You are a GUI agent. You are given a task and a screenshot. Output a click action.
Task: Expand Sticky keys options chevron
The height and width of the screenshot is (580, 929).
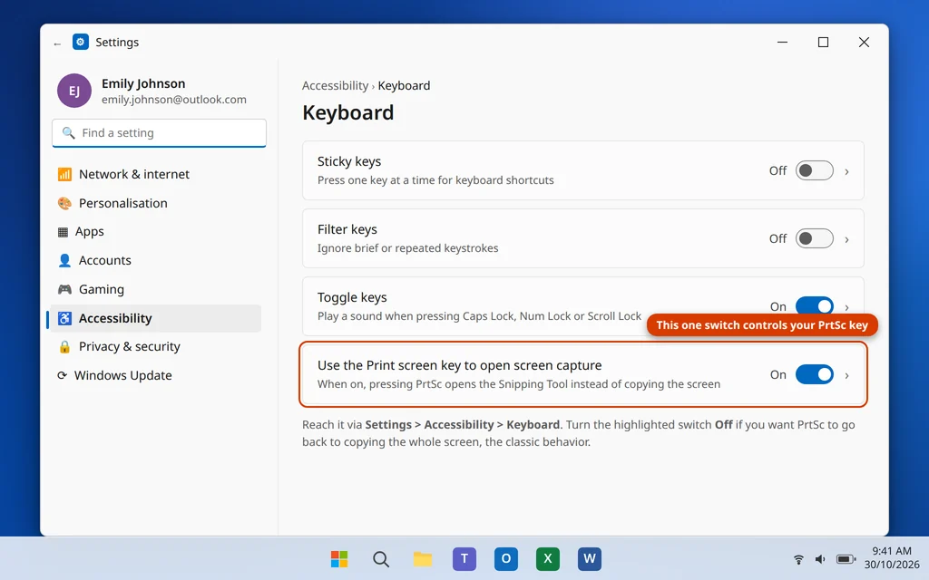(846, 171)
